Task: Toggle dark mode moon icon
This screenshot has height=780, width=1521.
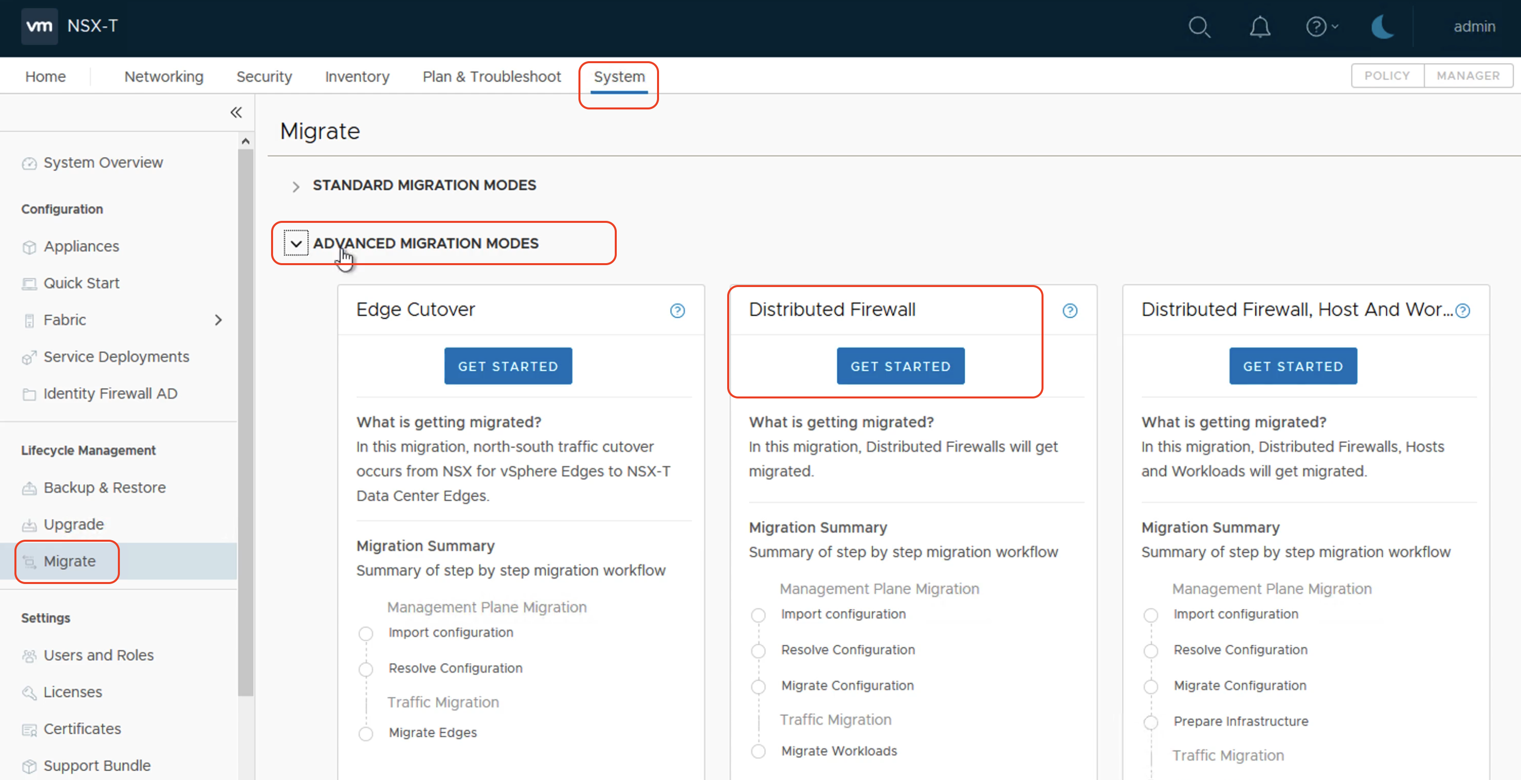Action: [1383, 26]
